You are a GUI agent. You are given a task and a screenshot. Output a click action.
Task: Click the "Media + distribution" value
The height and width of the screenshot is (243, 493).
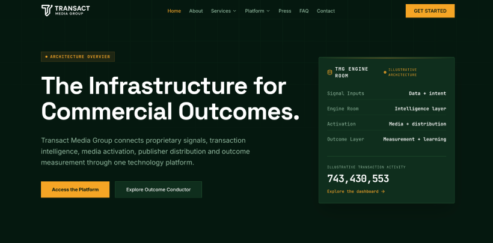coord(417,124)
